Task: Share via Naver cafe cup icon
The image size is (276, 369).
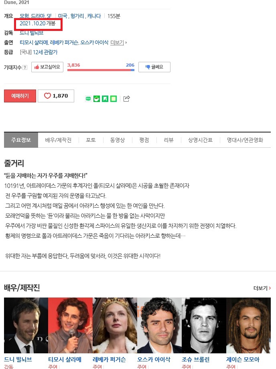Action: tap(97, 99)
